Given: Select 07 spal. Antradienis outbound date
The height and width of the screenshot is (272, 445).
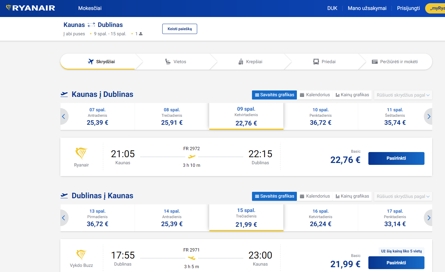Looking at the screenshot, I should coord(97,116).
